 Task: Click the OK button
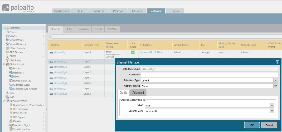[252, 125]
